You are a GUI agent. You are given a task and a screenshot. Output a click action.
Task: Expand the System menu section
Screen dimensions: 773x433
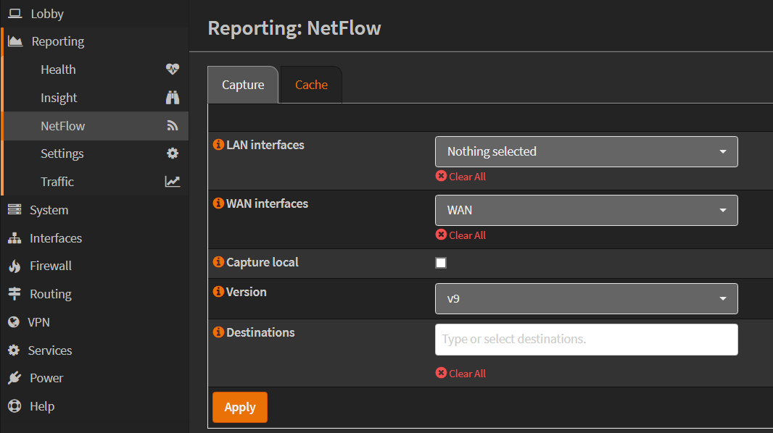(x=49, y=210)
